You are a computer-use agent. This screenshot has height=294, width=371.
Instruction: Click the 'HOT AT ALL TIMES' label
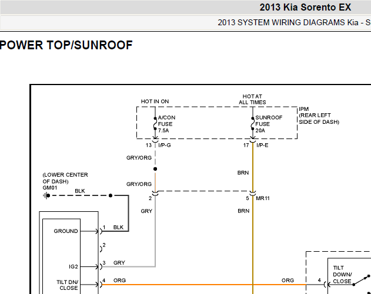pos(252,99)
